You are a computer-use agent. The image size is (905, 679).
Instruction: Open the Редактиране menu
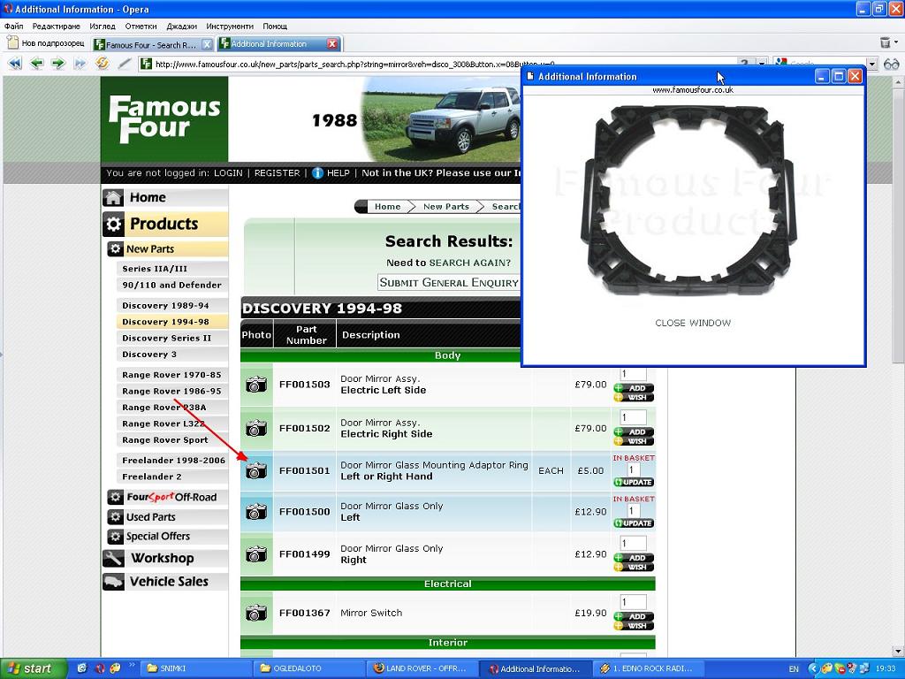click(56, 26)
